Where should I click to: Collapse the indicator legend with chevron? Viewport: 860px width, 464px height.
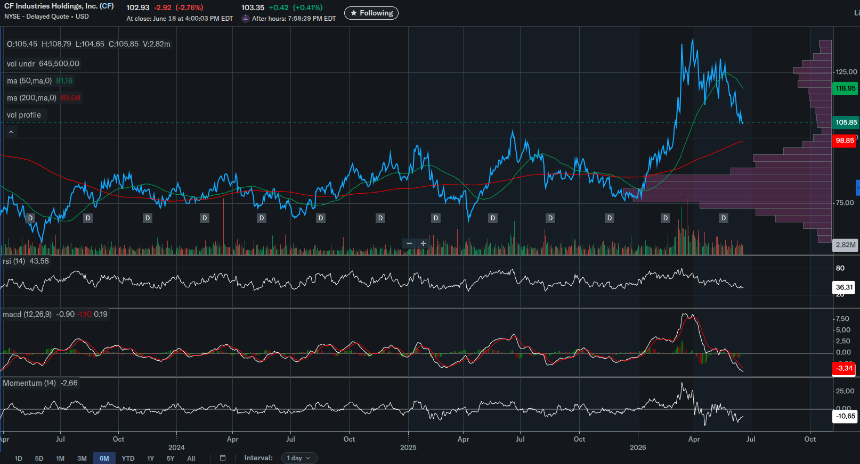point(11,132)
